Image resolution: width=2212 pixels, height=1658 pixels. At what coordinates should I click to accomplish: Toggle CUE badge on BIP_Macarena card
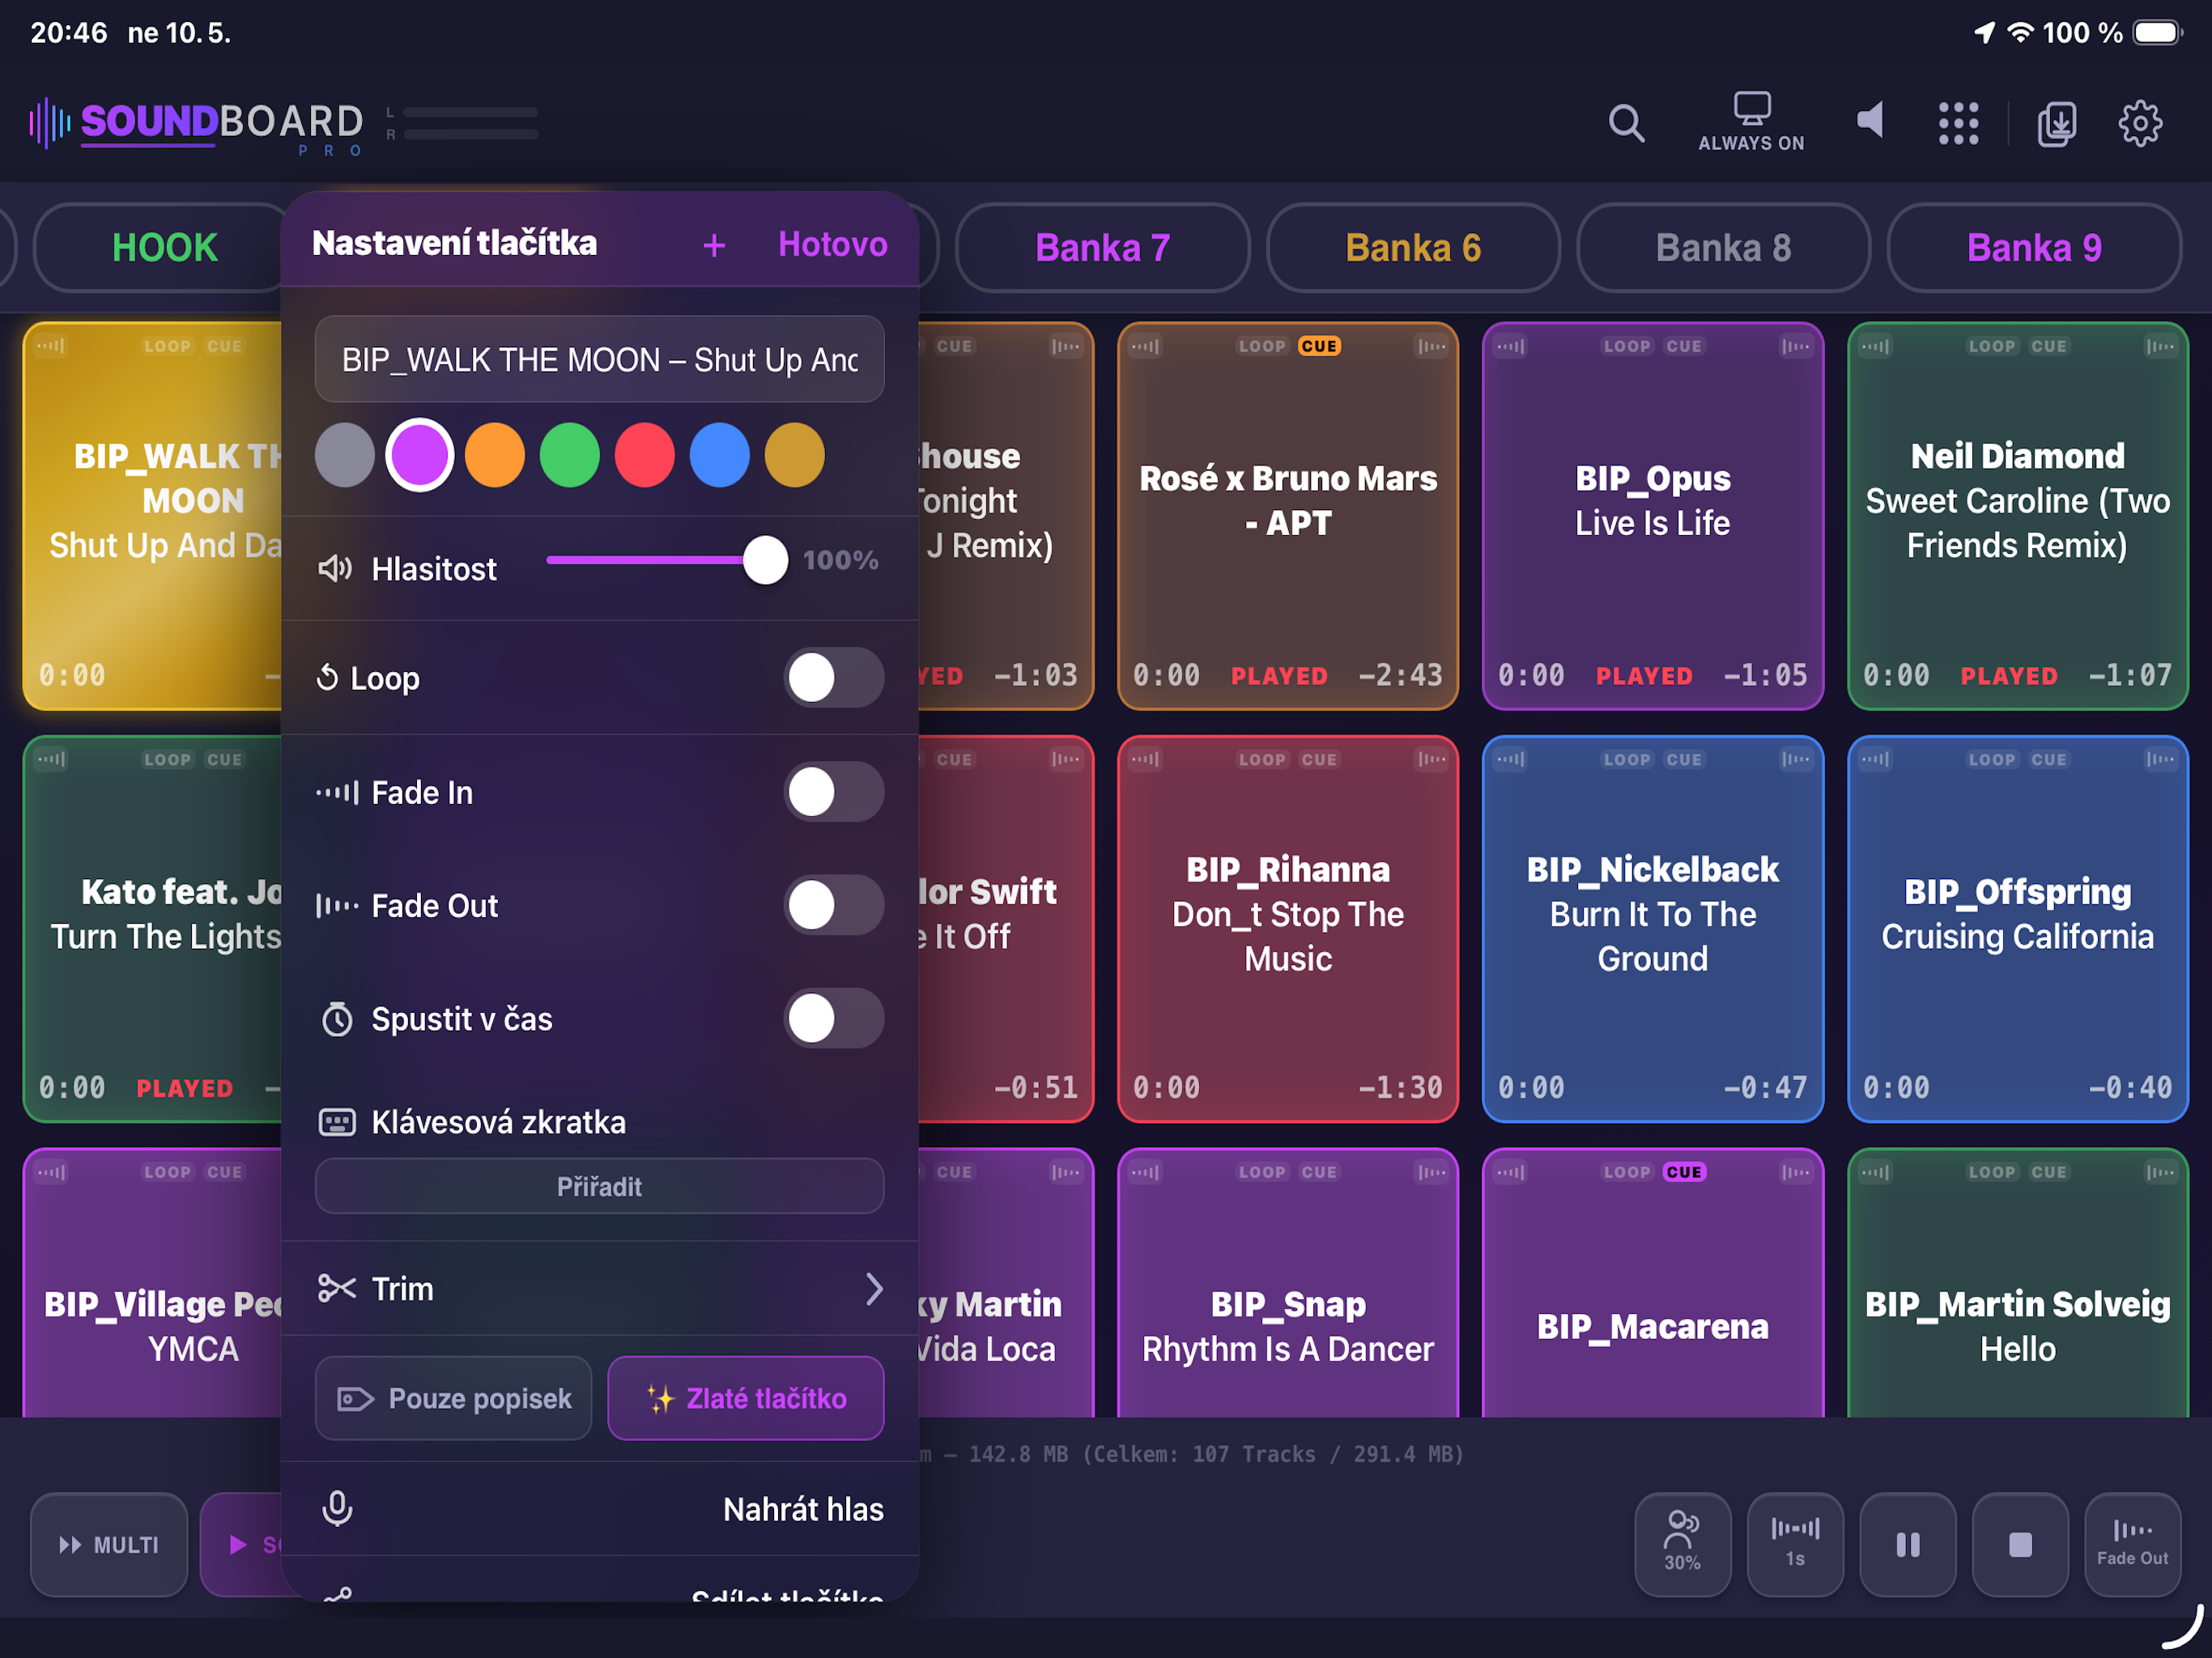pyautogui.click(x=1684, y=1172)
